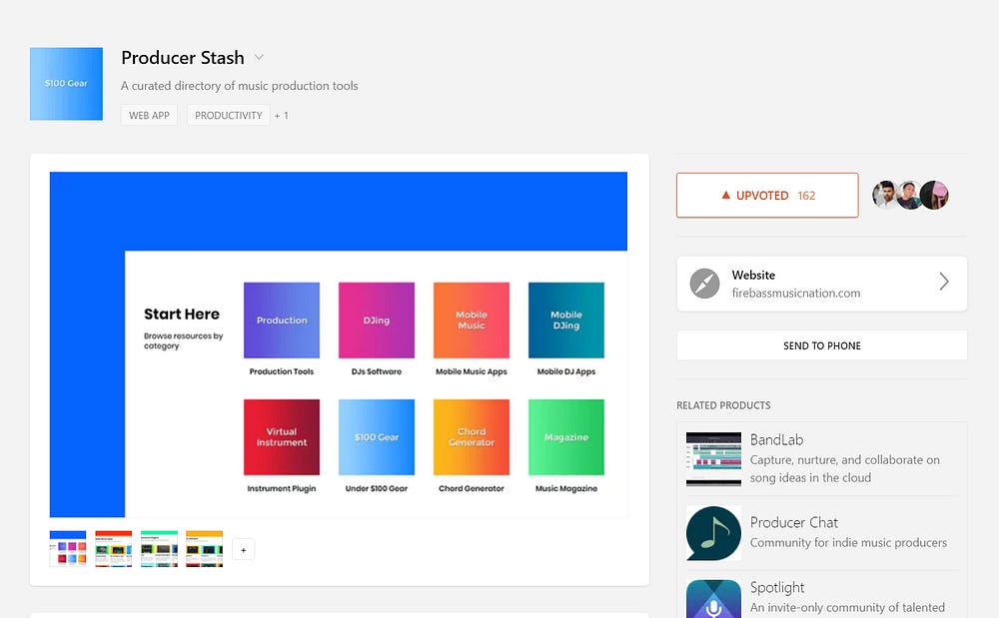Click the Under $100 Gear caption
Screen dimensions: 999x618
point(377,489)
